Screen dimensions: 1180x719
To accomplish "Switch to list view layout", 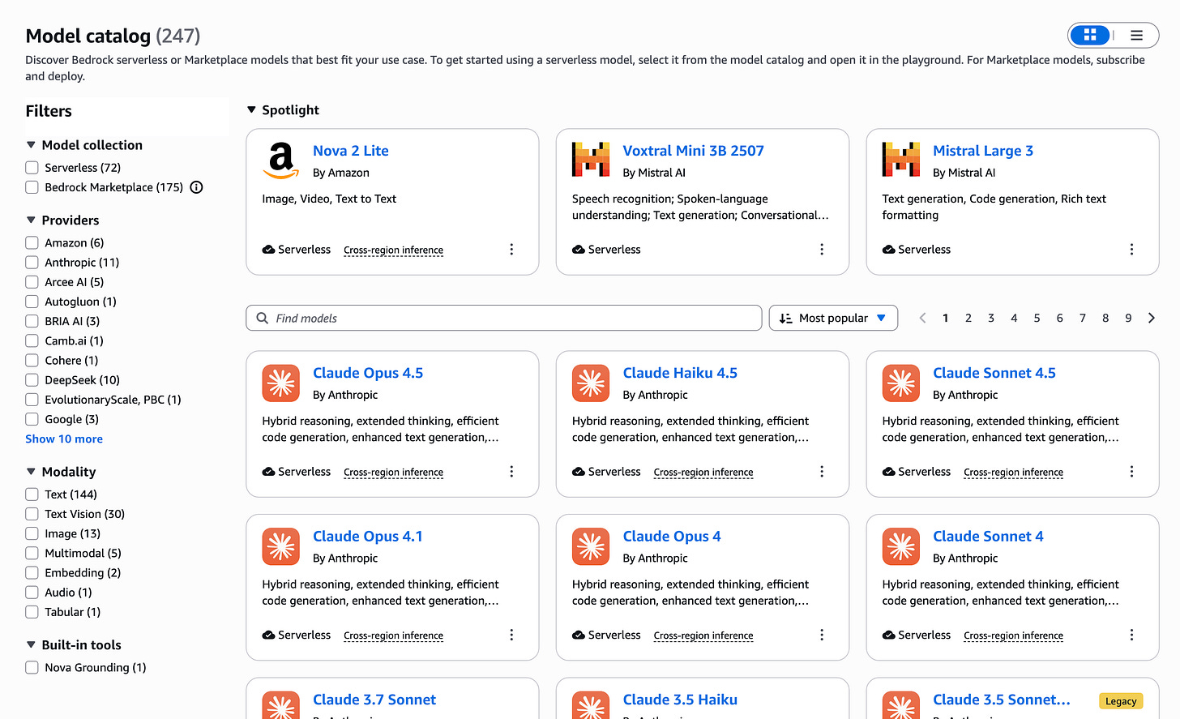I will point(1136,35).
